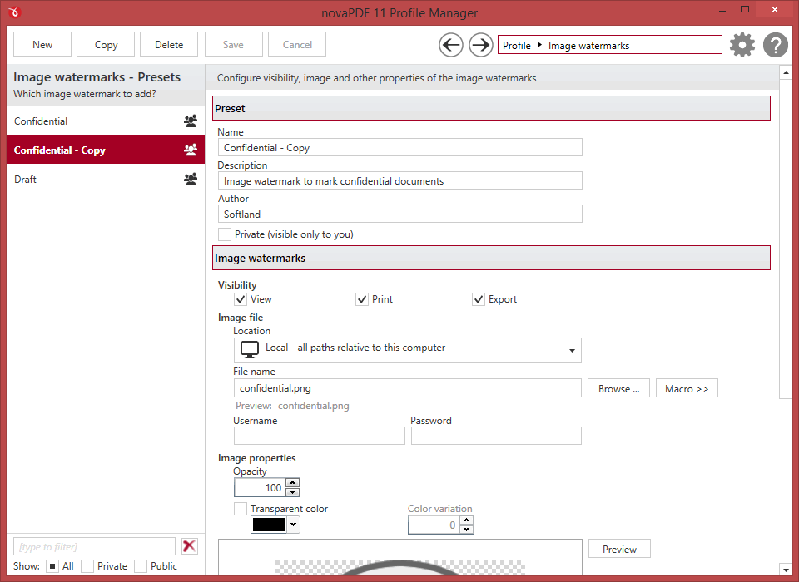Select the Confidential preset
This screenshot has height=582, width=799.
(106, 121)
